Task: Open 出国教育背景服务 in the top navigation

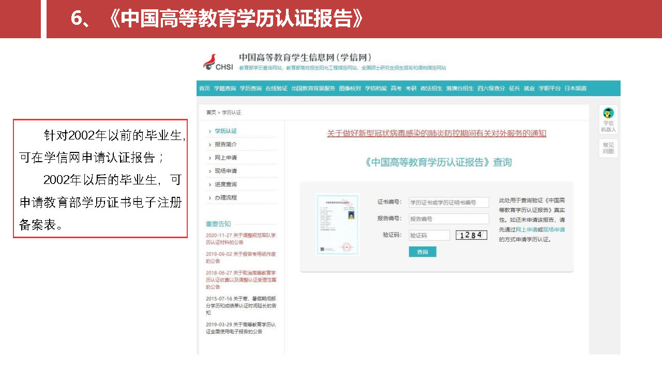Action: (313, 88)
